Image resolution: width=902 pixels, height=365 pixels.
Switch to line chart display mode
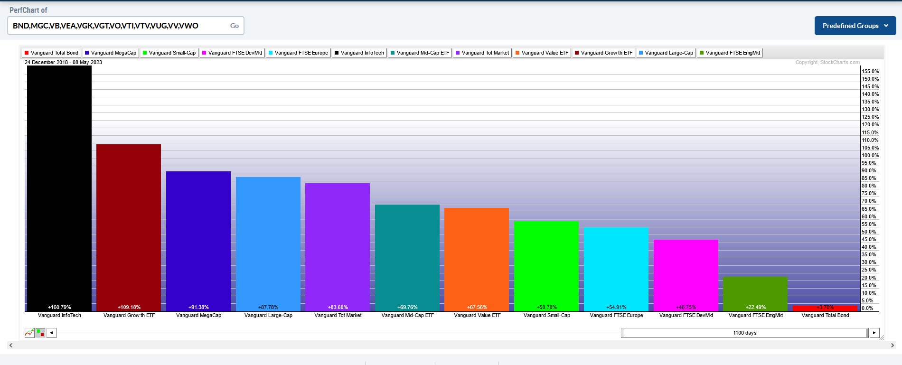(29, 333)
